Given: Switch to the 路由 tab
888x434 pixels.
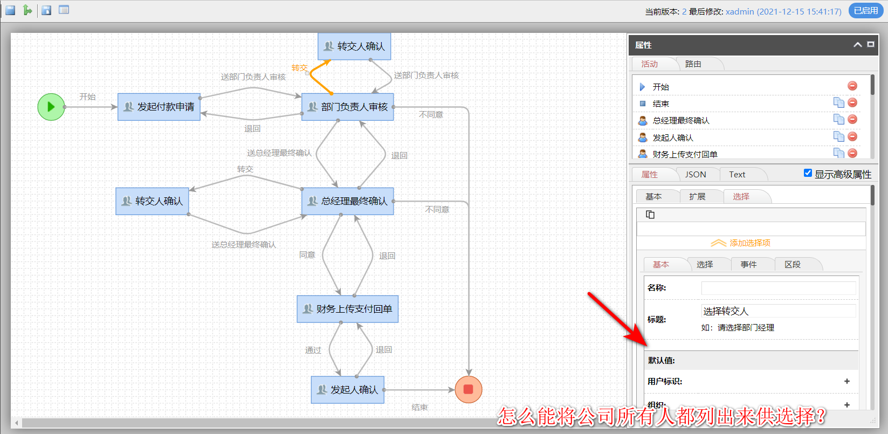Looking at the screenshot, I should (693, 64).
